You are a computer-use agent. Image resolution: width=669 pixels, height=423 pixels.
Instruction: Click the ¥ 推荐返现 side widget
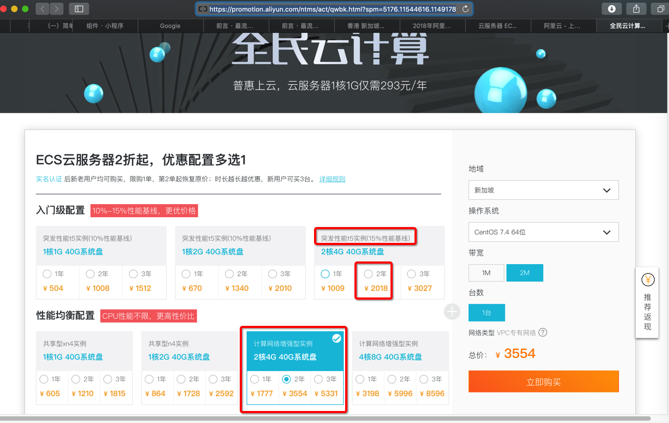648,303
